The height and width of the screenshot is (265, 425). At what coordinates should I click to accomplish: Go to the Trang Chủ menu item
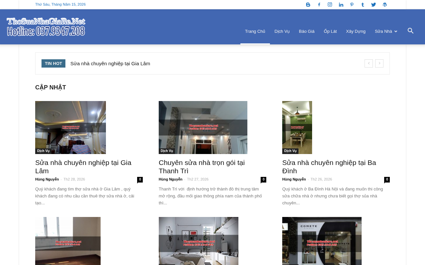tap(255, 31)
